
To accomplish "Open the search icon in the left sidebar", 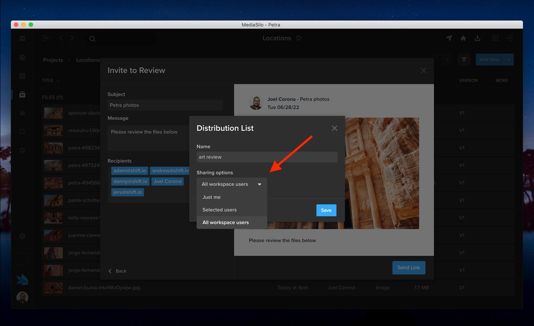I will pos(23,132).
